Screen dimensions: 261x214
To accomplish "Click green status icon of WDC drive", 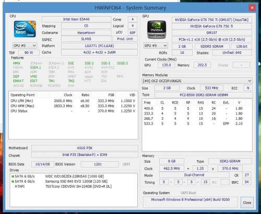I will 13,176.
